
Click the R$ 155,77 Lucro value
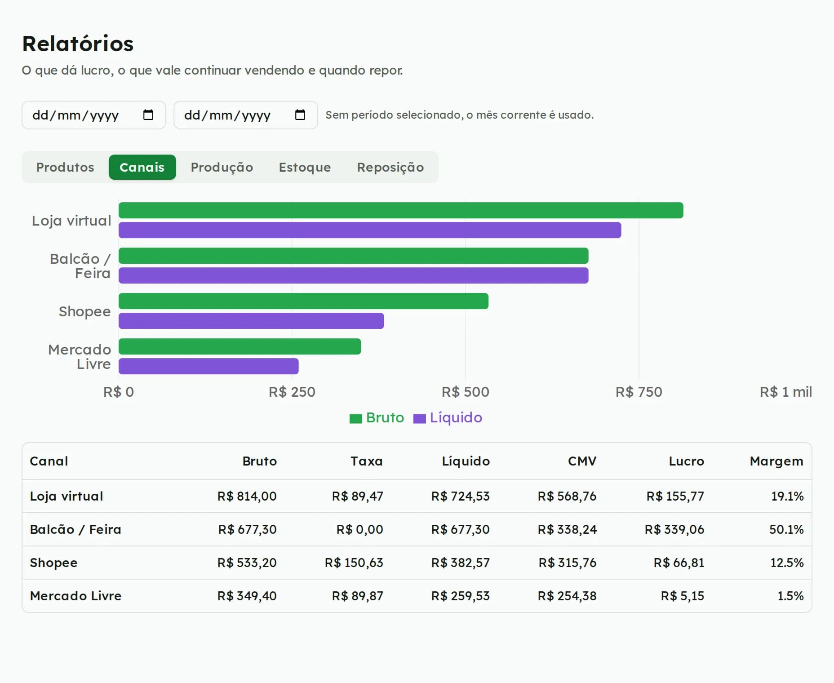click(x=675, y=496)
